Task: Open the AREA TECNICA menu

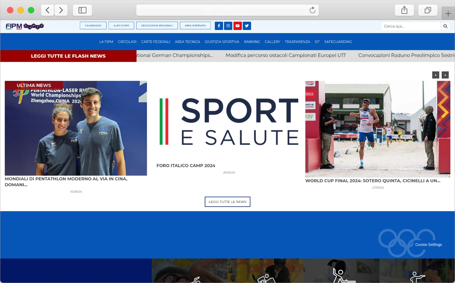Action: (x=187, y=42)
